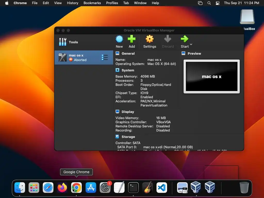Open the Profiles menu

[x=112, y=3]
